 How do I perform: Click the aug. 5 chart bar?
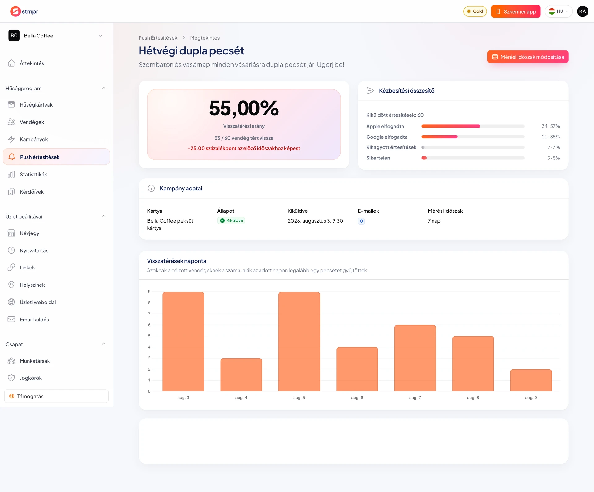(x=299, y=341)
